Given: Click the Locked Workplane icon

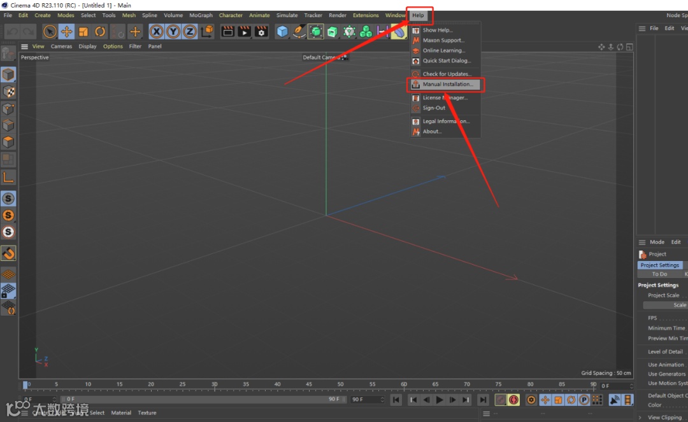Looking at the screenshot, I should point(8,292).
